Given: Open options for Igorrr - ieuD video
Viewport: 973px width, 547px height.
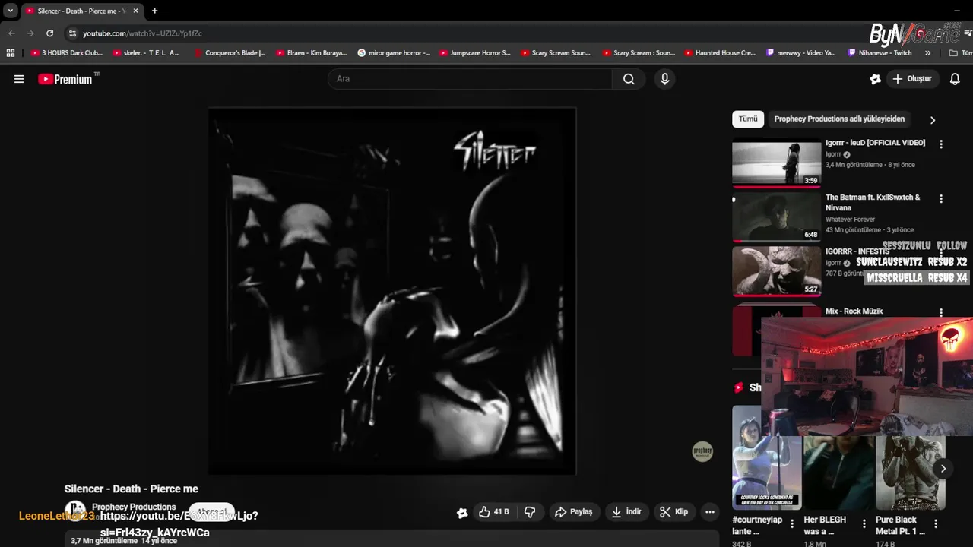Looking at the screenshot, I should (x=941, y=144).
